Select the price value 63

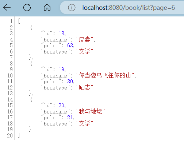pos(70,45)
